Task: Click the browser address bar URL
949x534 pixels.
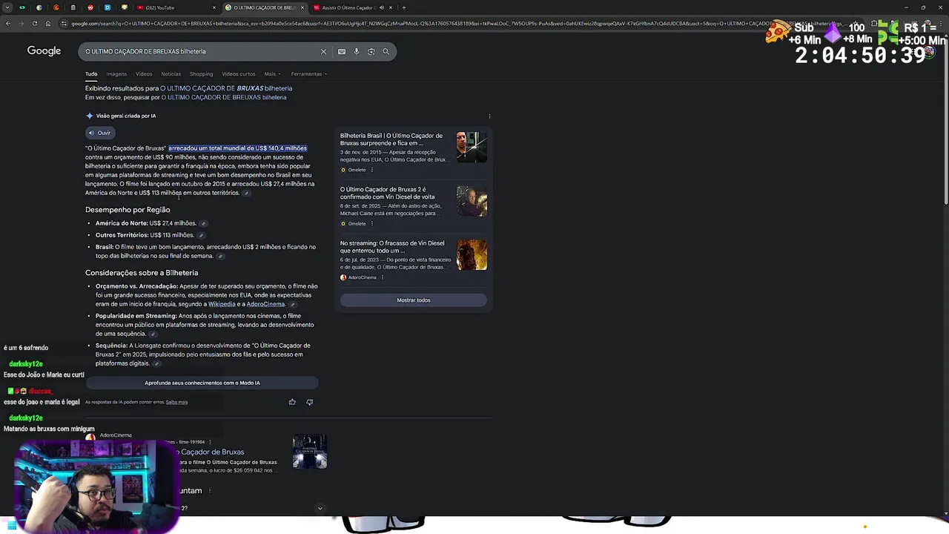Action: click(415, 23)
